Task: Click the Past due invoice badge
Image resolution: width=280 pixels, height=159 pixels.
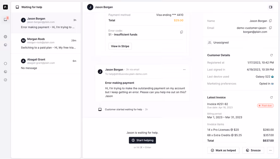Action: (265, 105)
